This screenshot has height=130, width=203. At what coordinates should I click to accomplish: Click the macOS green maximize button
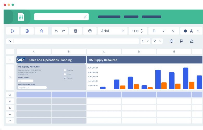click(x=13, y=5)
